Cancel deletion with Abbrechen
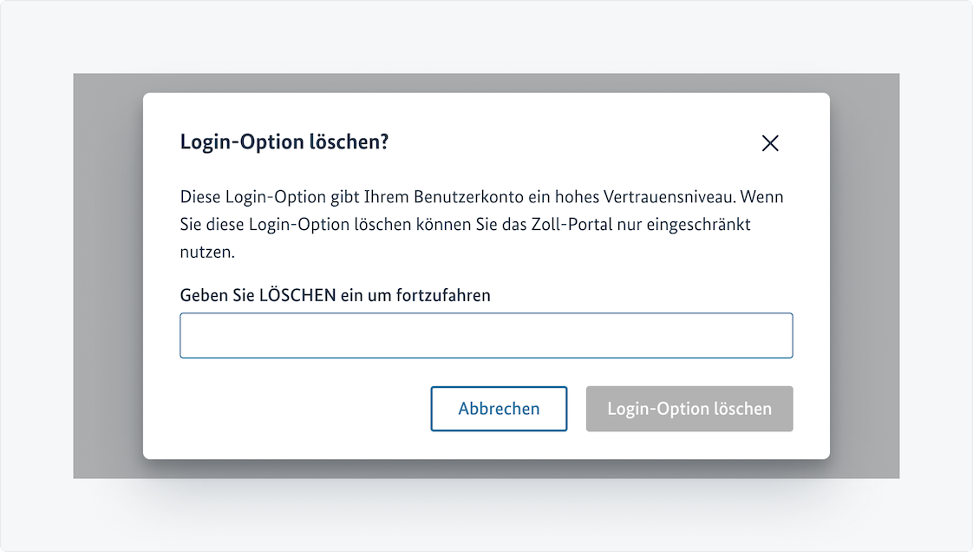The width and height of the screenshot is (973, 552). (499, 408)
